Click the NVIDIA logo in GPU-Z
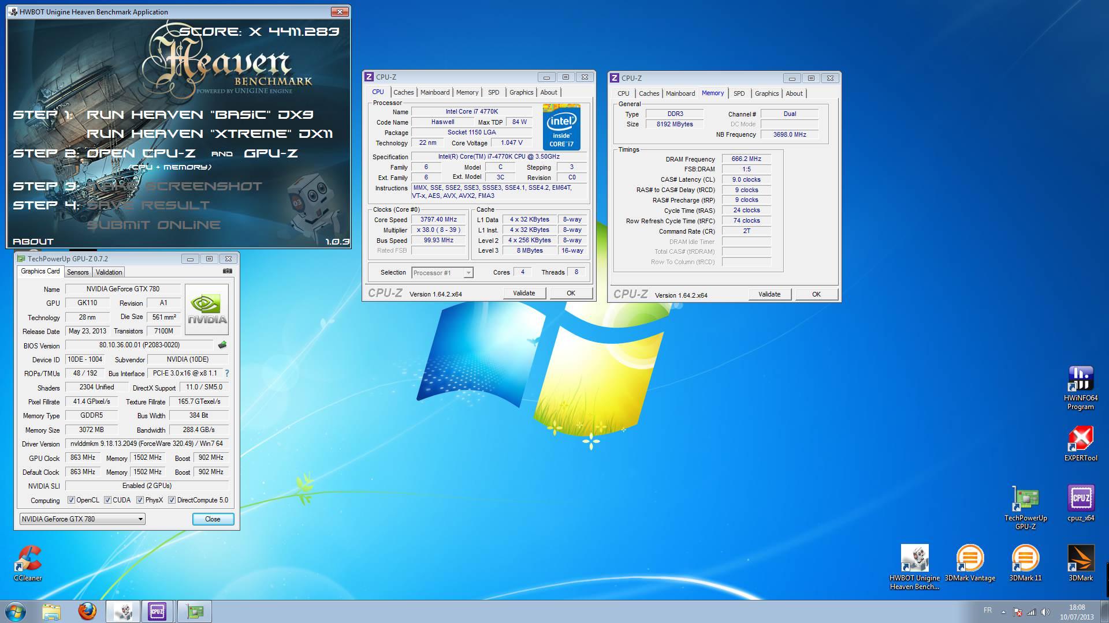Image resolution: width=1109 pixels, height=623 pixels. (207, 309)
